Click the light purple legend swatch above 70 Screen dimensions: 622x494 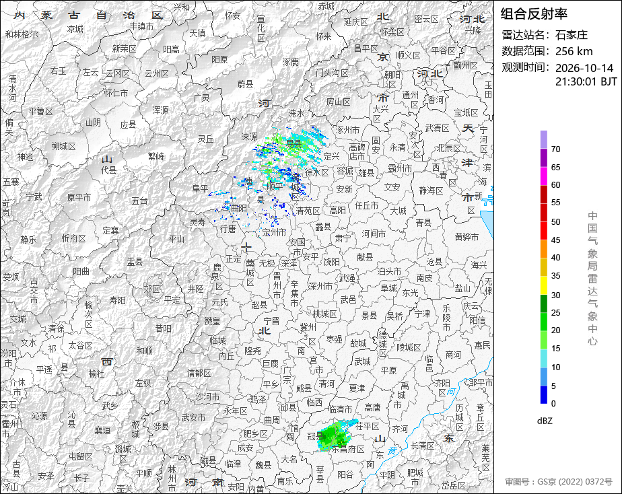pos(544,139)
